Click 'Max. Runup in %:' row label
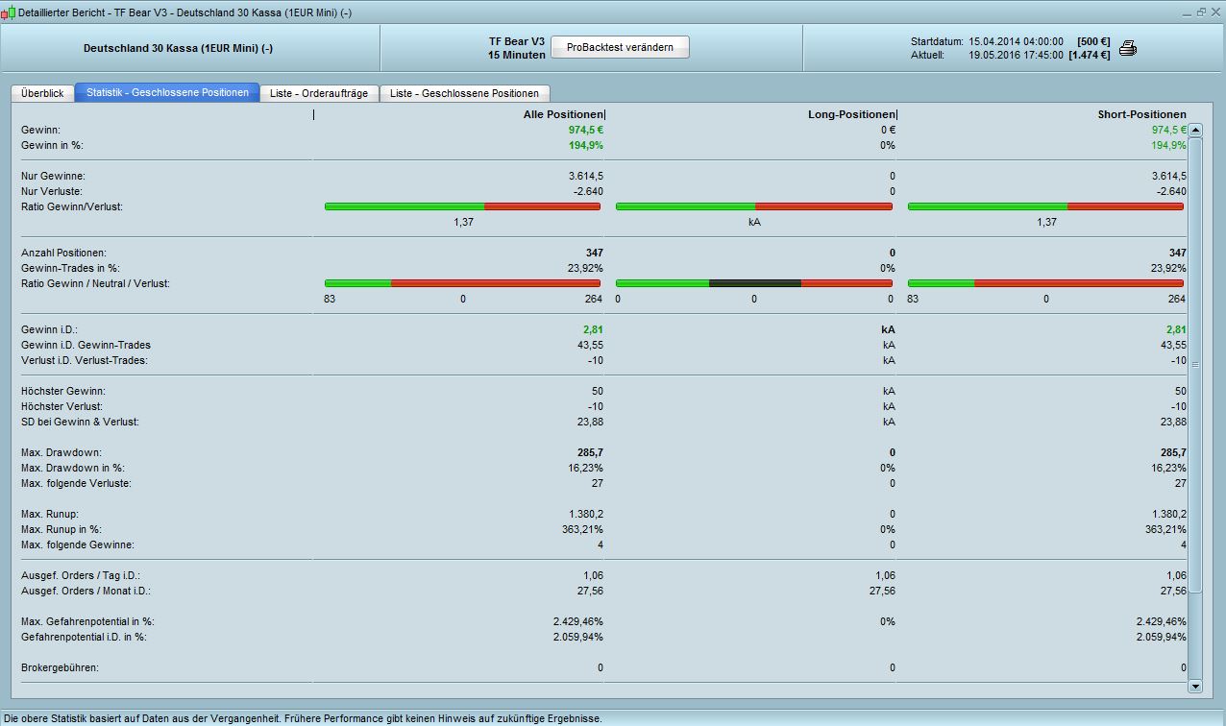Viewport: 1226px width, 726px height. click(61, 529)
